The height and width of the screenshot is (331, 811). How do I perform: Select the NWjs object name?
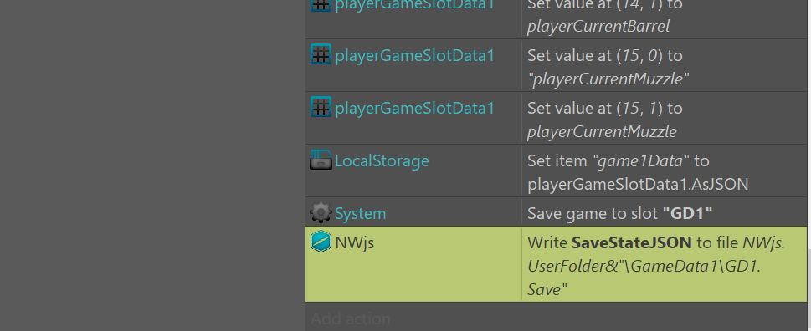tap(354, 242)
